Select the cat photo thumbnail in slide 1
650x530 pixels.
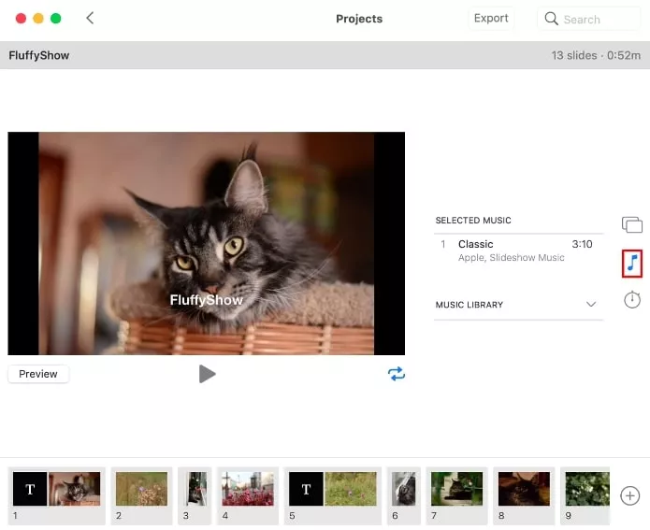75,489
